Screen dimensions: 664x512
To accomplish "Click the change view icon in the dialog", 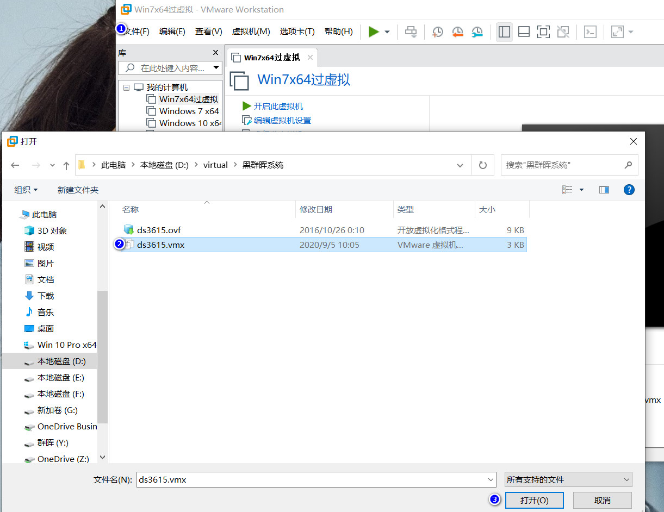I will (567, 190).
